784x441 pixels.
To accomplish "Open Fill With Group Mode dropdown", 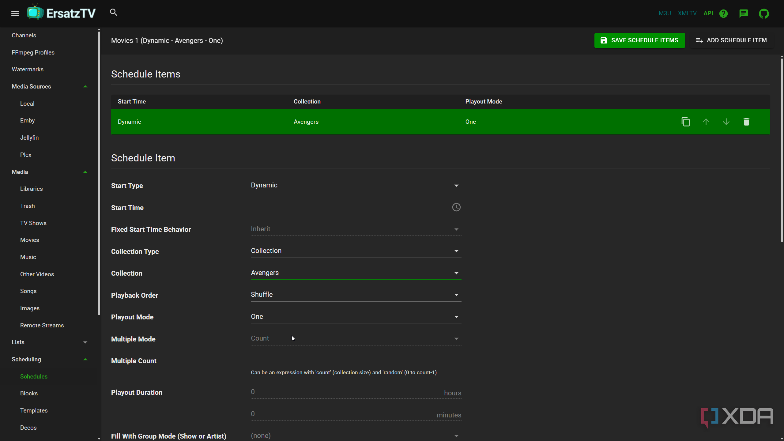I will point(356,436).
